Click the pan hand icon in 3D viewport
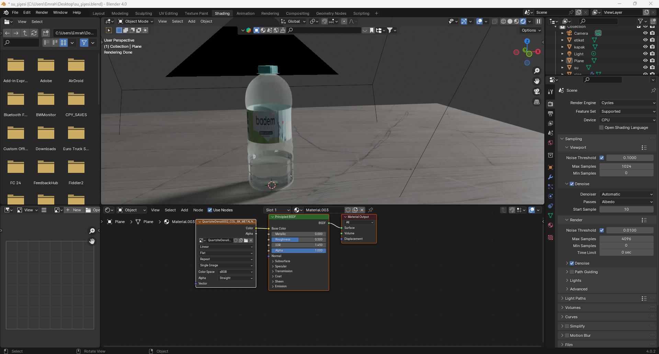659x354 pixels. point(537,81)
